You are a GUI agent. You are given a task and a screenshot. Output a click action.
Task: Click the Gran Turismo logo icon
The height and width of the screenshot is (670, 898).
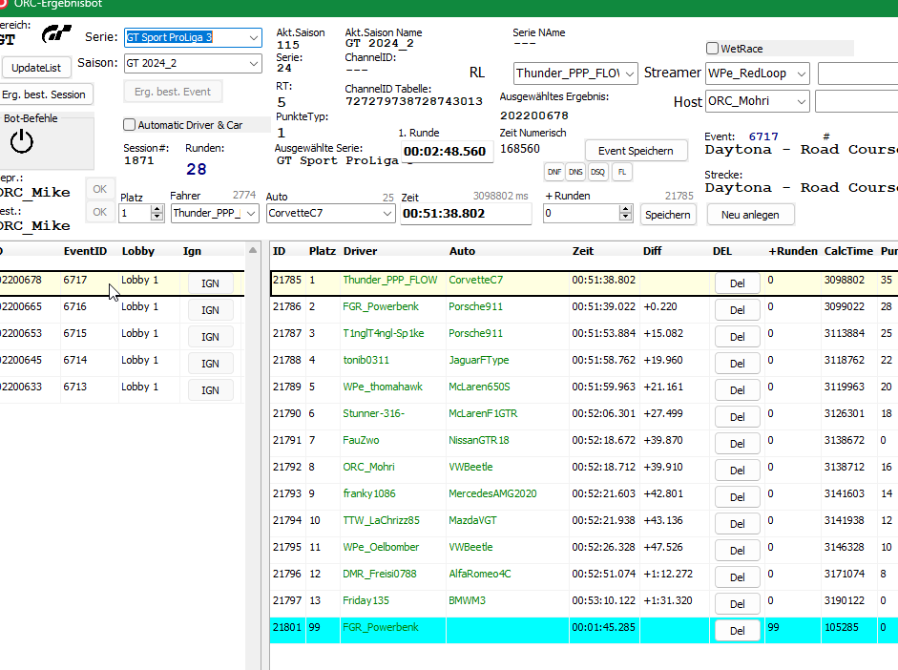pos(57,34)
